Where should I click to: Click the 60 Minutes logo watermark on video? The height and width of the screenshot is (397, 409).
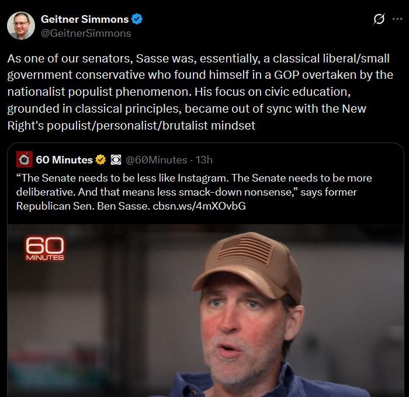[45, 249]
